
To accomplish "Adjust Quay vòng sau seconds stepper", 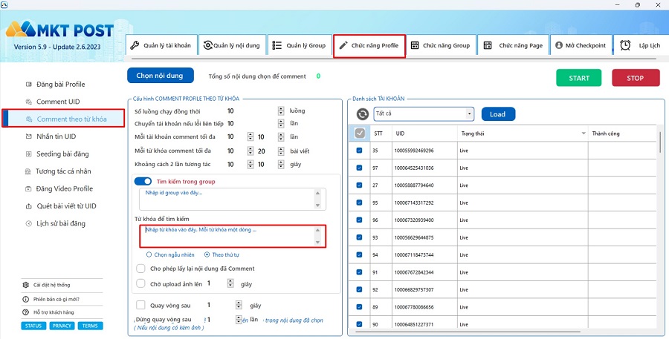I will (x=239, y=306).
